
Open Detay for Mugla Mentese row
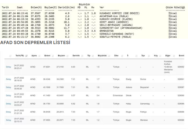click(x=9, y=120)
